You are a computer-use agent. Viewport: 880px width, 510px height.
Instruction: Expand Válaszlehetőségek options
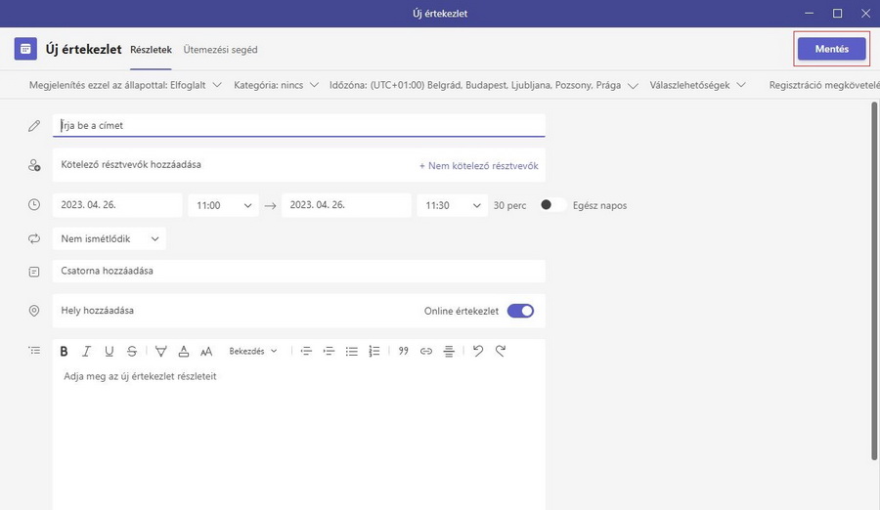697,85
